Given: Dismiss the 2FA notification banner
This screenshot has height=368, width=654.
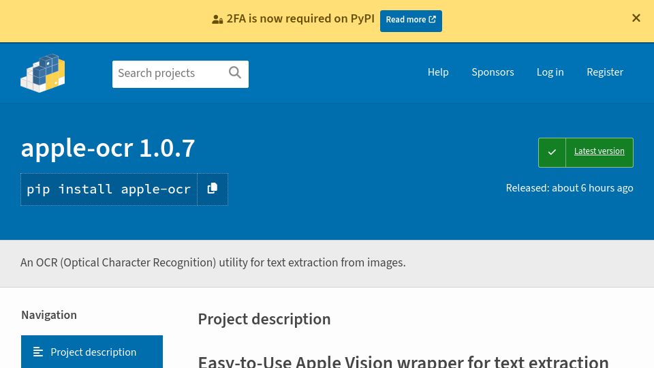Looking at the screenshot, I should [636, 18].
